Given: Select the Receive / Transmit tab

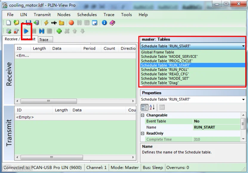Looking at the screenshot, I should pos(20,39).
